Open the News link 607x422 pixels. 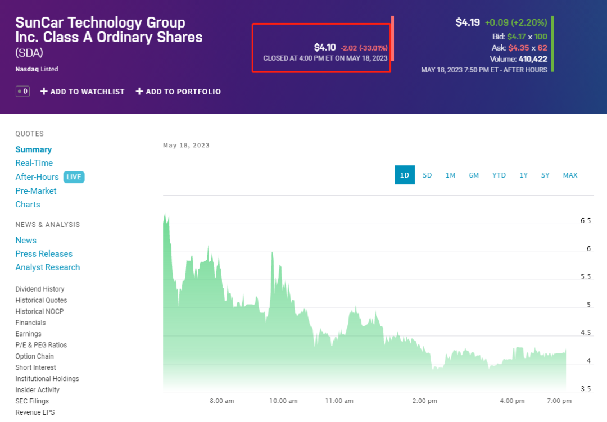[x=26, y=241]
